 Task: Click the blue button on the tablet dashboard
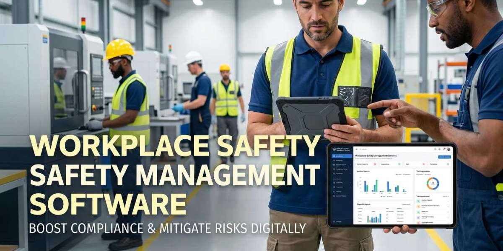click(x=444, y=157)
